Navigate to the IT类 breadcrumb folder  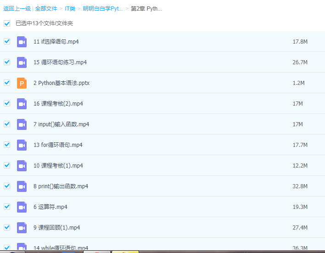tap(70, 9)
